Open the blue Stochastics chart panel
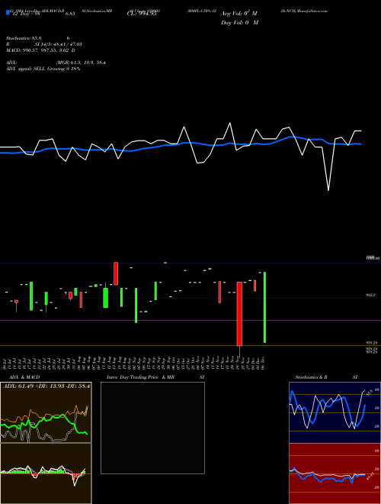This screenshot has height=504, width=381. point(335,412)
